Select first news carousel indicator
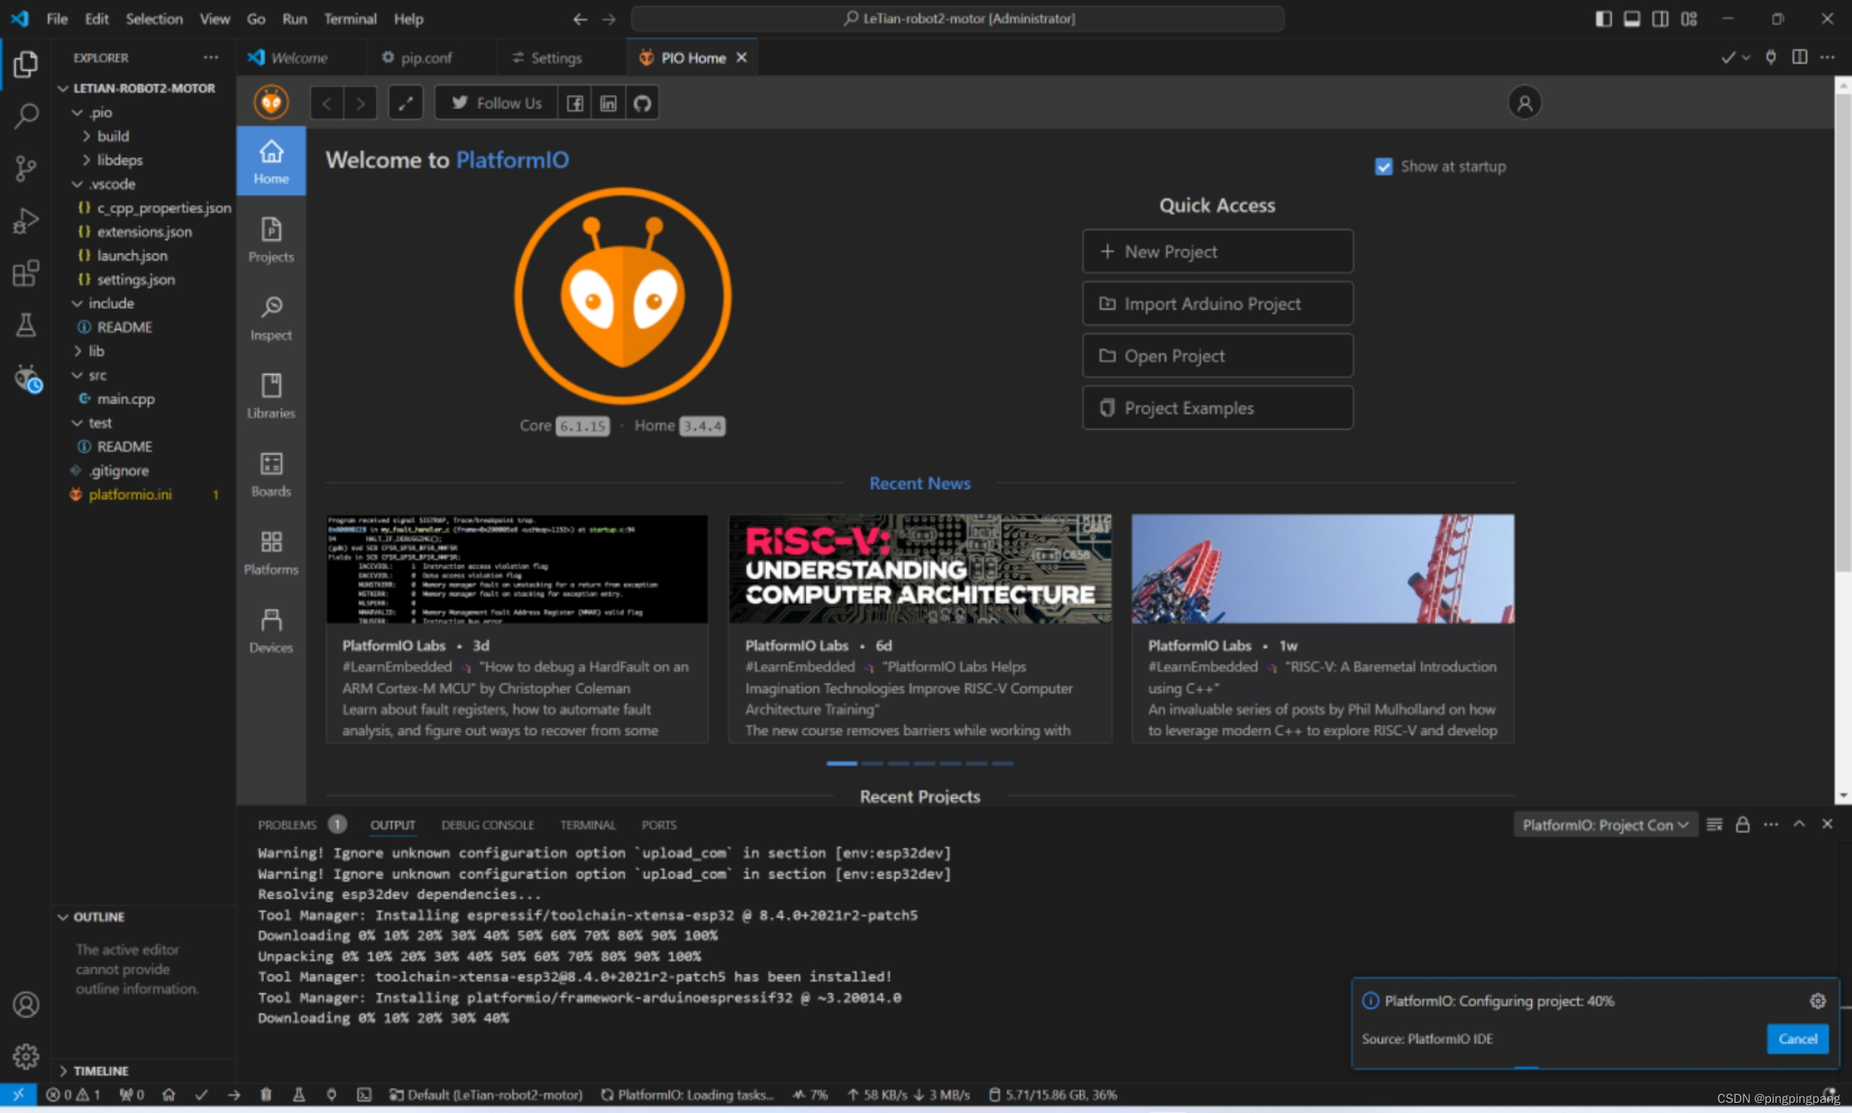Viewport: 1852px width, 1113px height. (841, 764)
